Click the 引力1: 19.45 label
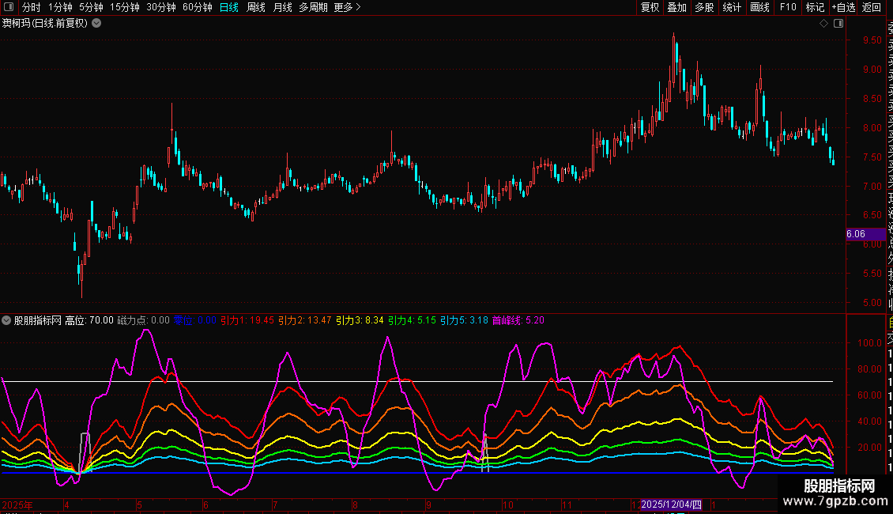 click(x=247, y=320)
